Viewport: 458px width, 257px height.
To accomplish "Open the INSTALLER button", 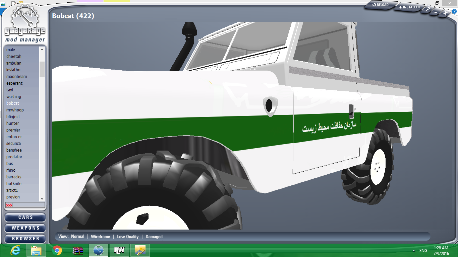I will click(x=409, y=7).
